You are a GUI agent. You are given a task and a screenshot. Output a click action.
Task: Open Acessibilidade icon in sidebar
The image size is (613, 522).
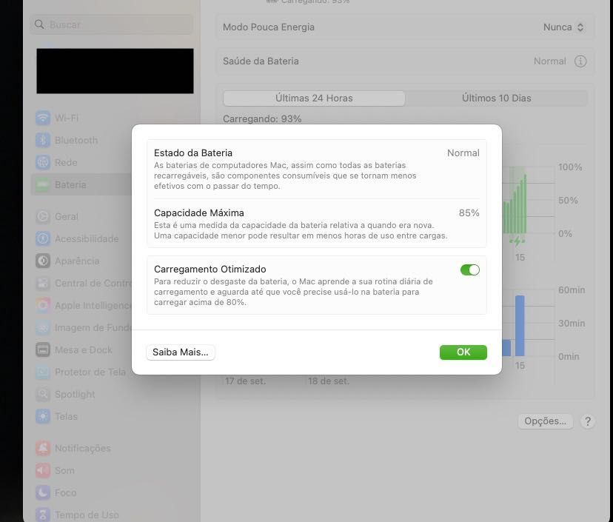pos(43,238)
